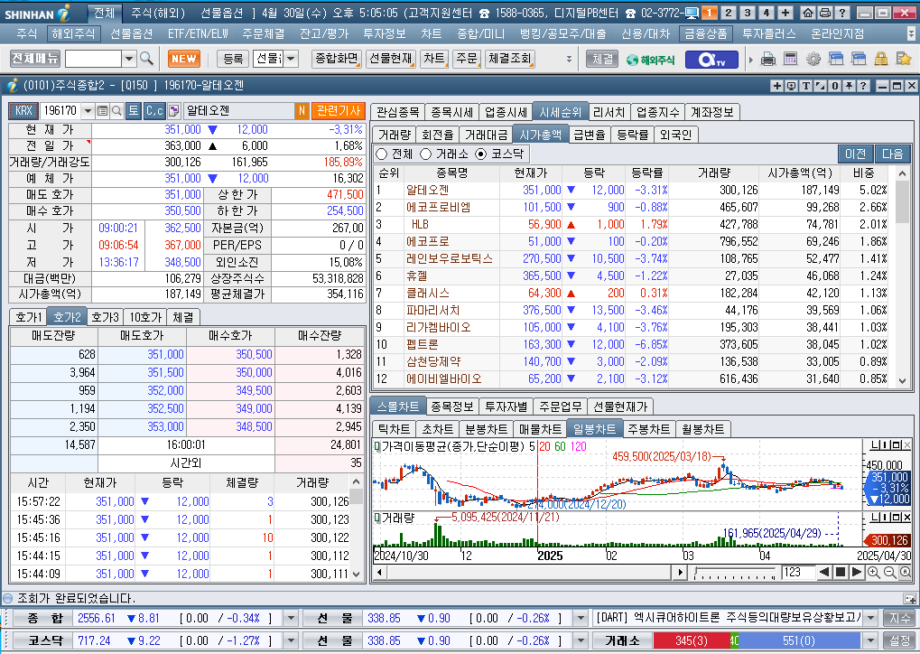920x654 pixels.
Task: Click the lock icon in the toolbar
Action: pyautogui.click(x=880, y=59)
